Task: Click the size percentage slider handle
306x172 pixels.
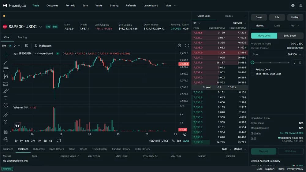Action: 252,63
